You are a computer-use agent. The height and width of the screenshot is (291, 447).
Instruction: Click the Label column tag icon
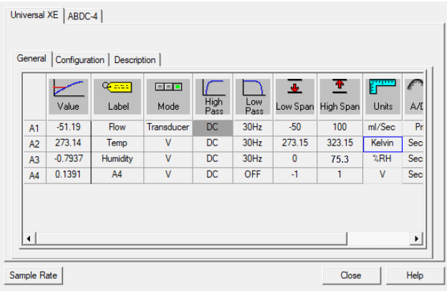tap(118, 87)
